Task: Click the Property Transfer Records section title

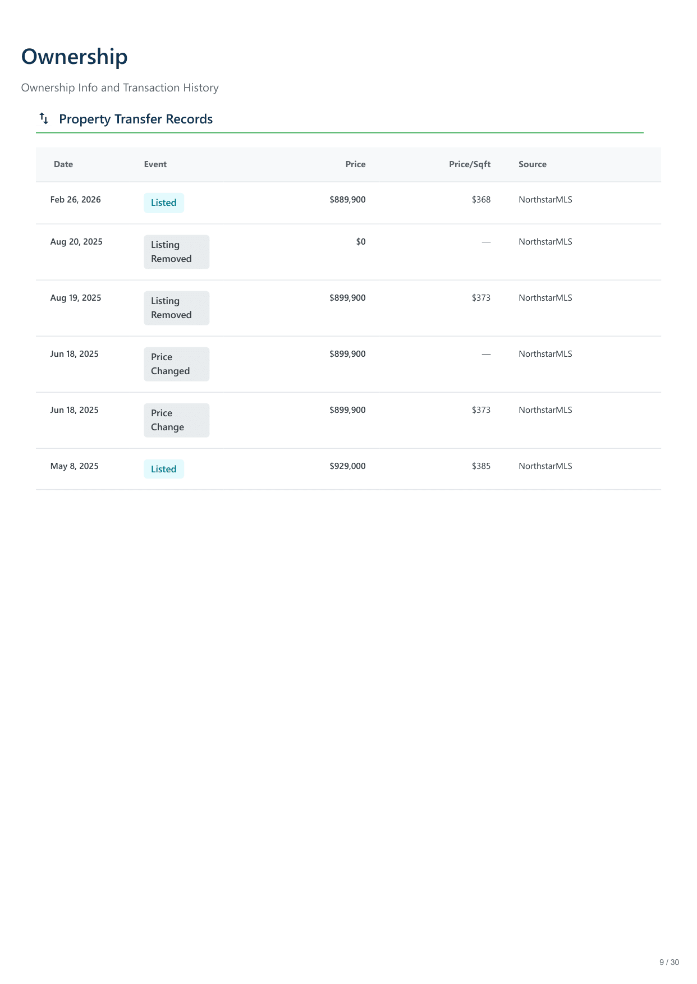Action: 136,119
